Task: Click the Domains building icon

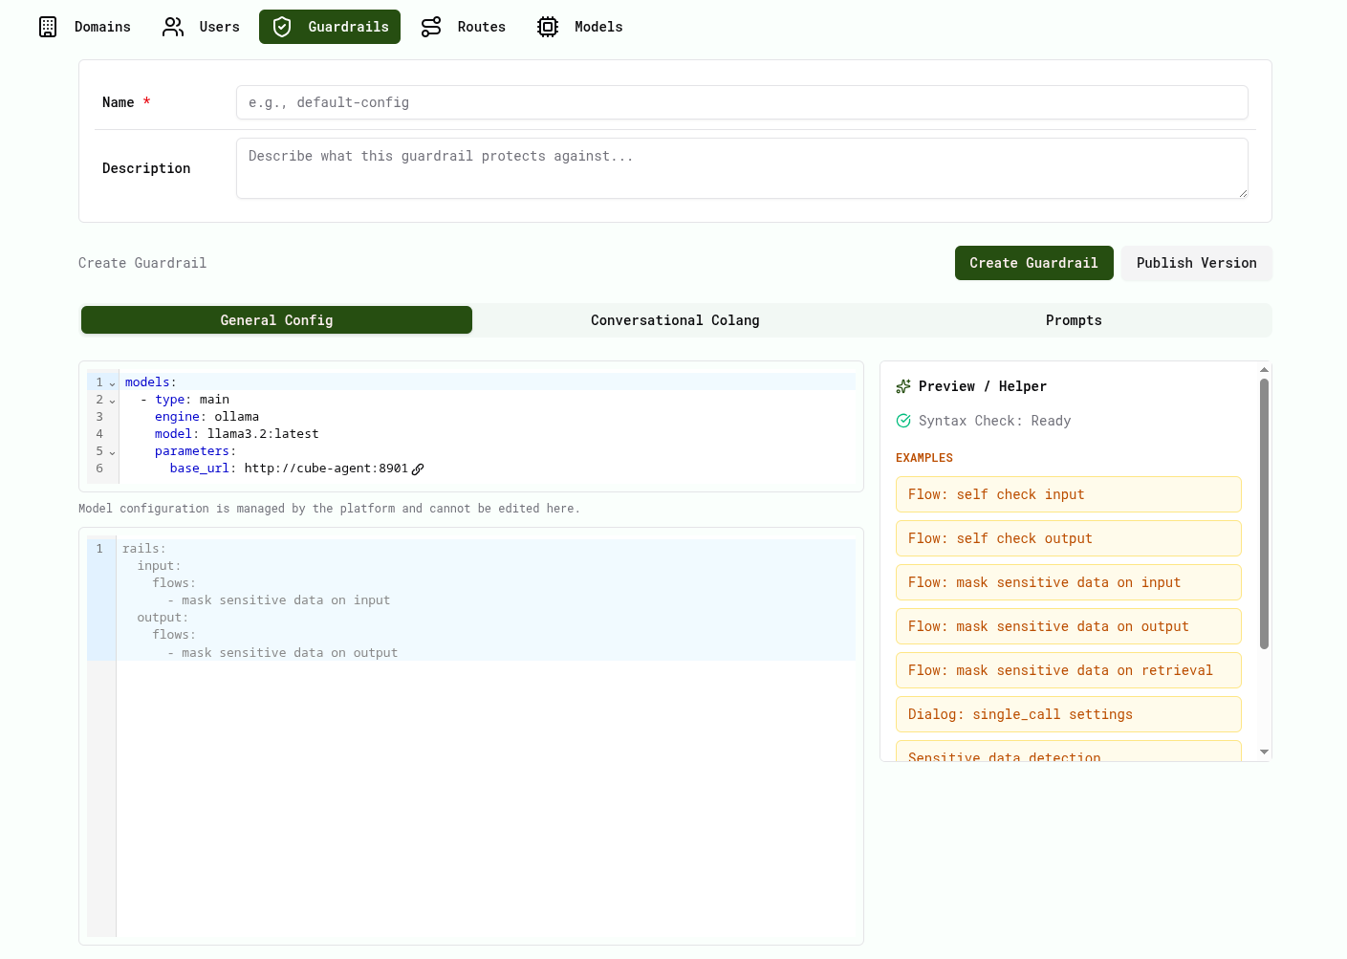Action: click(48, 27)
